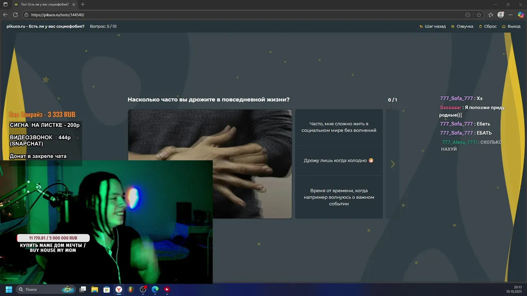Close the 'Тест Есть ли у вас социофобия?' tab
527x296 pixels.
pos(74,5)
